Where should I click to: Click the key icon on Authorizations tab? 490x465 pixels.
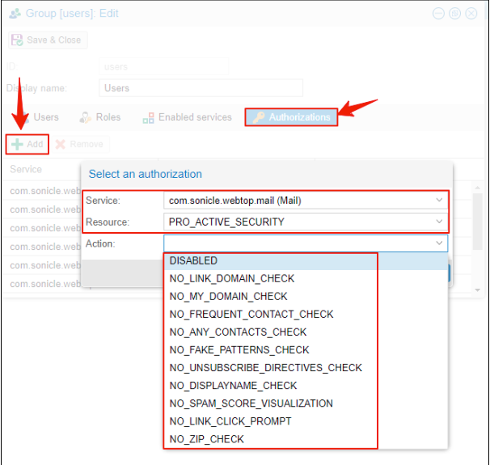pyautogui.click(x=258, y=118)
